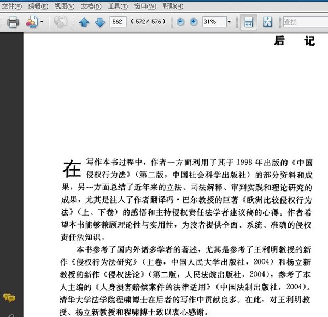
Task: Click the page number field showing 562
Action: (x=118, y=22)
